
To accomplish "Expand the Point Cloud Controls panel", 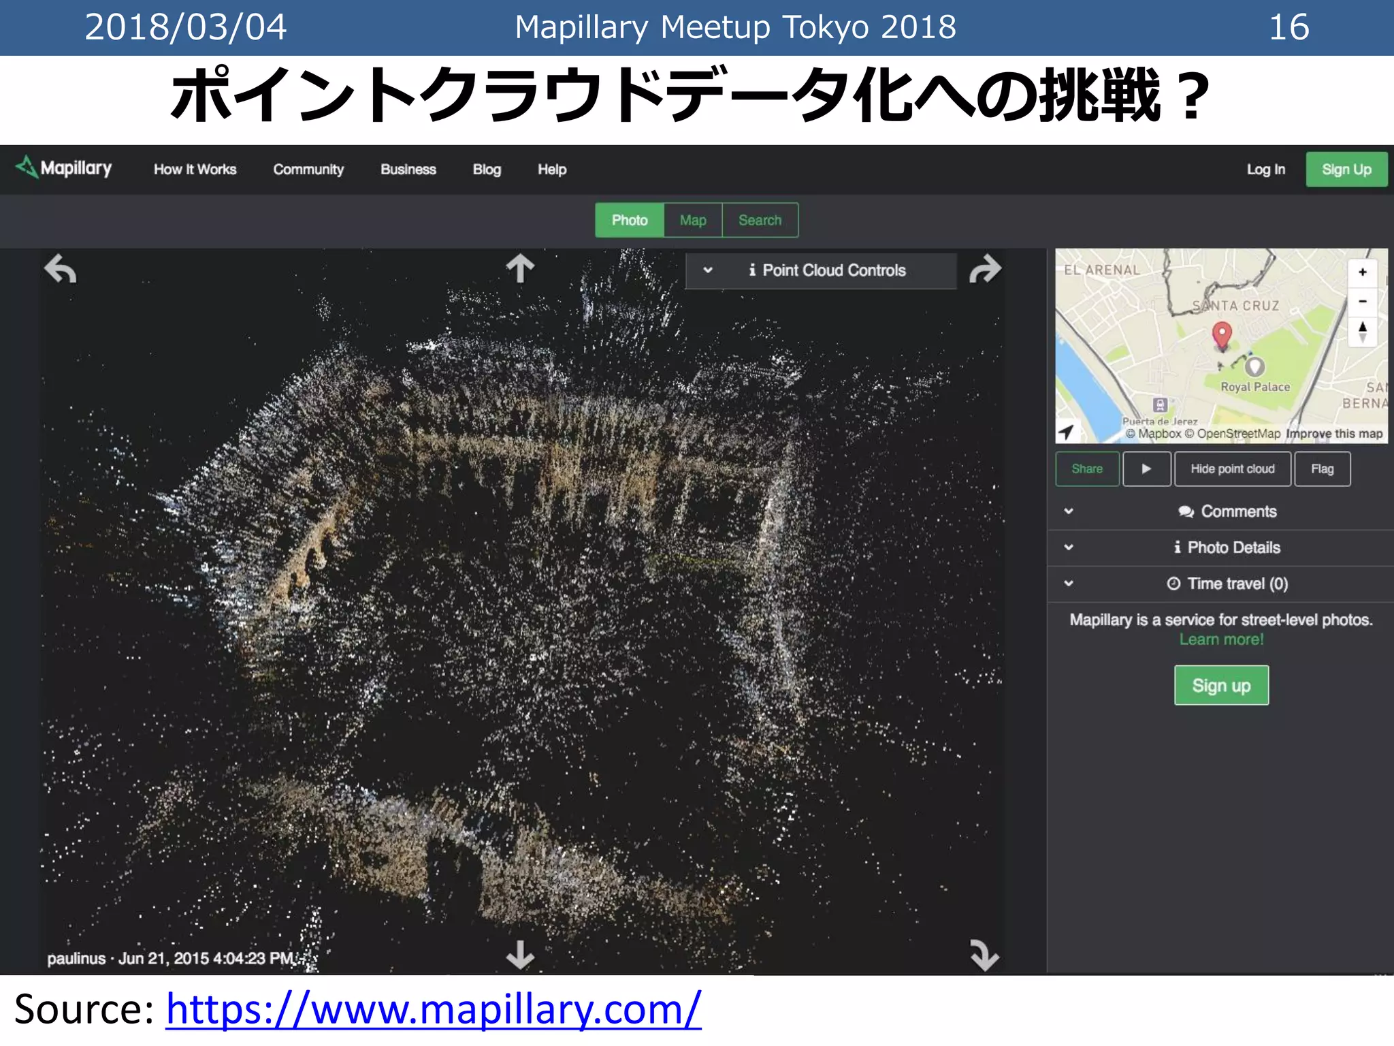I will click(821, 270).
